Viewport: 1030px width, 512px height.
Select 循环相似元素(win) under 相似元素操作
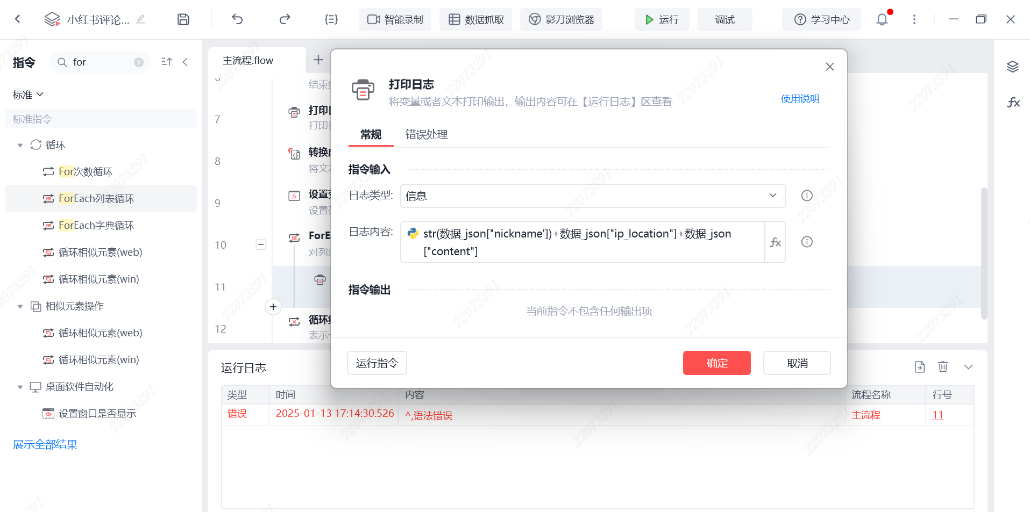[101, 360]
